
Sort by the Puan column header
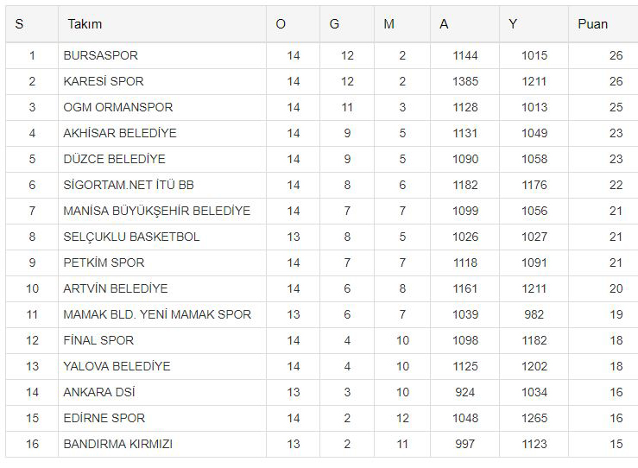(592, 24)
